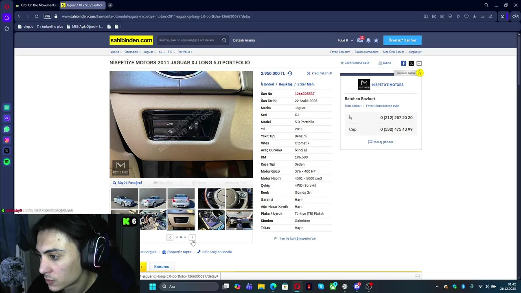Image resolution: width=521 pixels, height=293 pixels.
Task: Open the Aria AI button in browser toolbar
Action: point(515,16)
